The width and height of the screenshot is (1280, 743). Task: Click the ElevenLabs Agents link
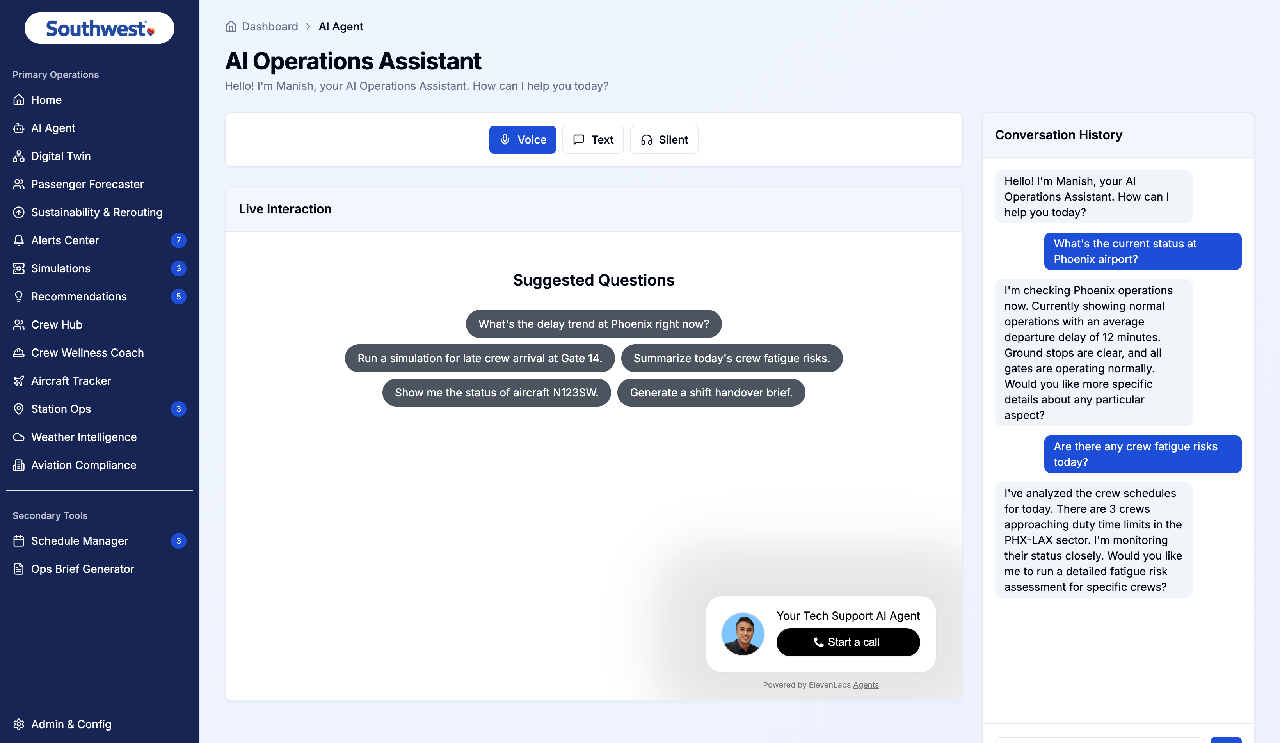tap(866, 684)
